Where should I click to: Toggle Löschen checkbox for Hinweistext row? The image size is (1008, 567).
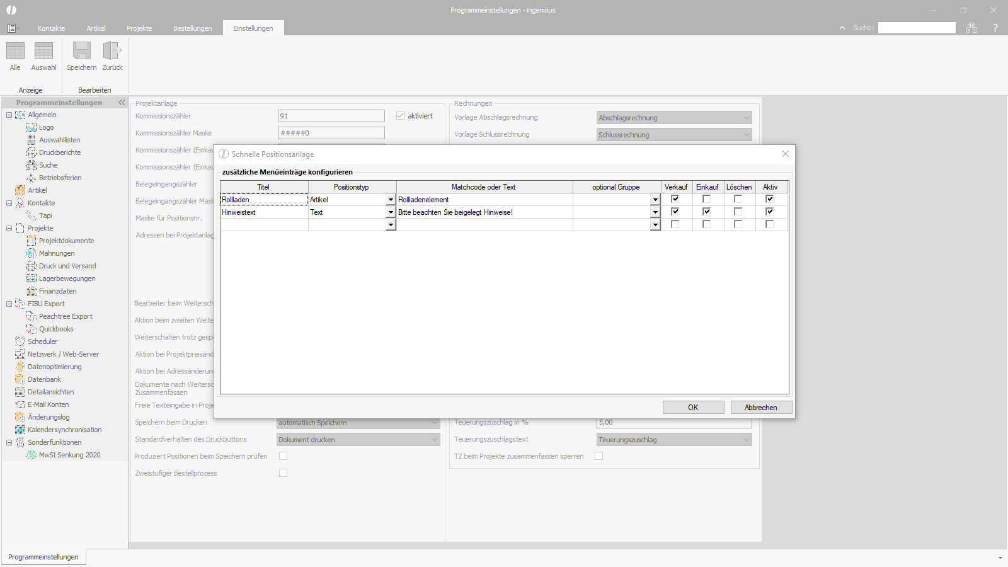click(x=738, y=212)
